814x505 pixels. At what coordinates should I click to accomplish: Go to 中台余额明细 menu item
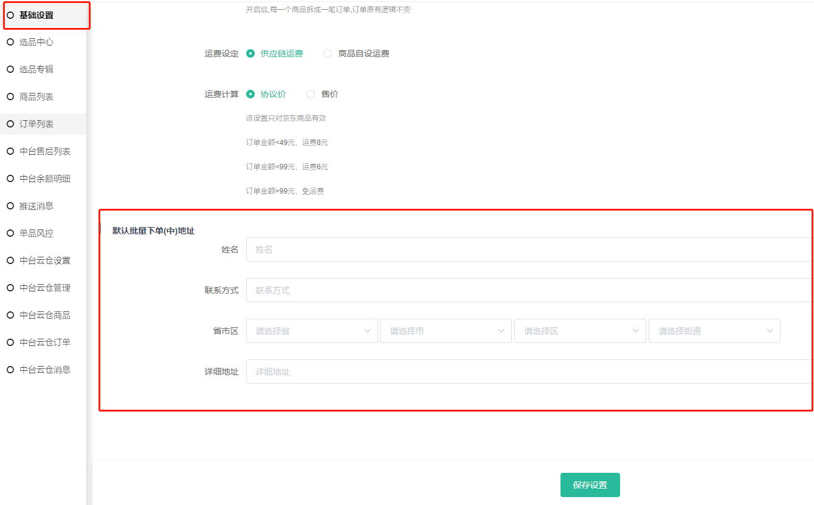coord(45,178)
